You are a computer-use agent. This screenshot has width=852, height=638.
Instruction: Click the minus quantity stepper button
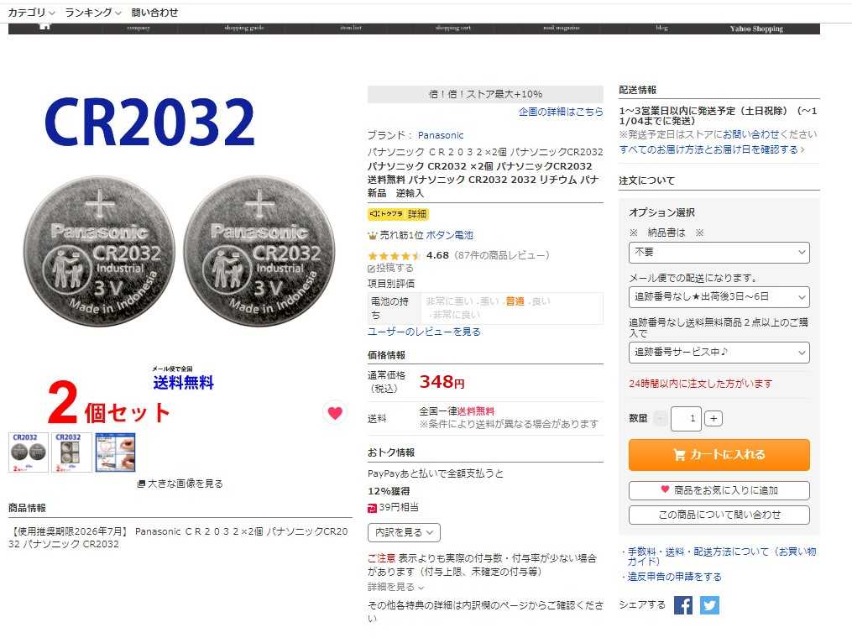661,418
